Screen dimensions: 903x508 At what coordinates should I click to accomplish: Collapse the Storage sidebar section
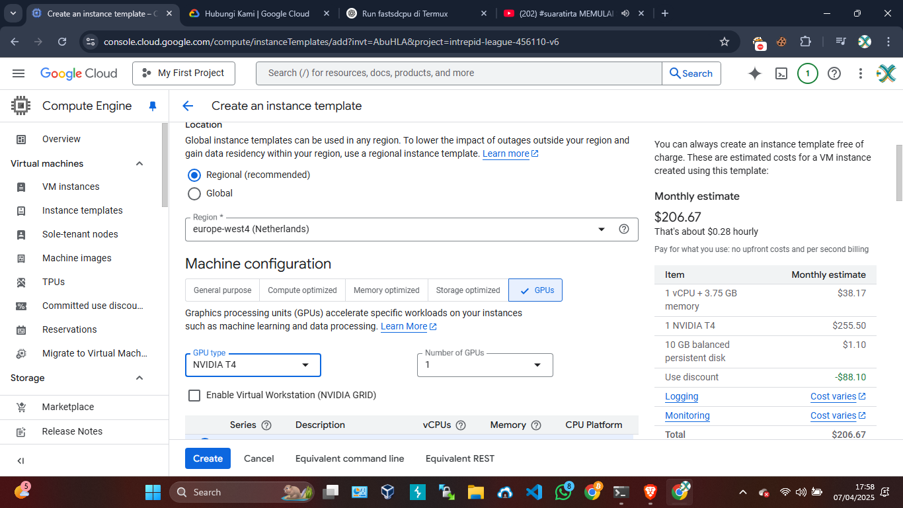tap(139, 378)
